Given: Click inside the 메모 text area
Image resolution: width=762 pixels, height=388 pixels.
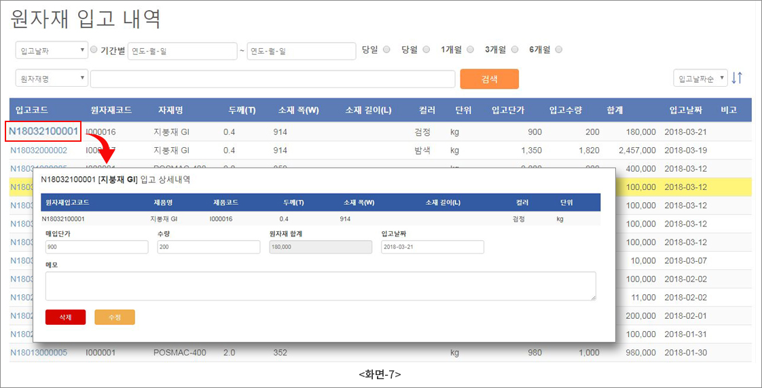Looking at the screenshot, I should (321, 286).
